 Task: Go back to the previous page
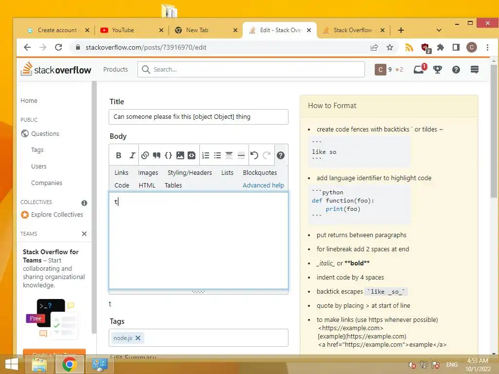click(27, 47)
